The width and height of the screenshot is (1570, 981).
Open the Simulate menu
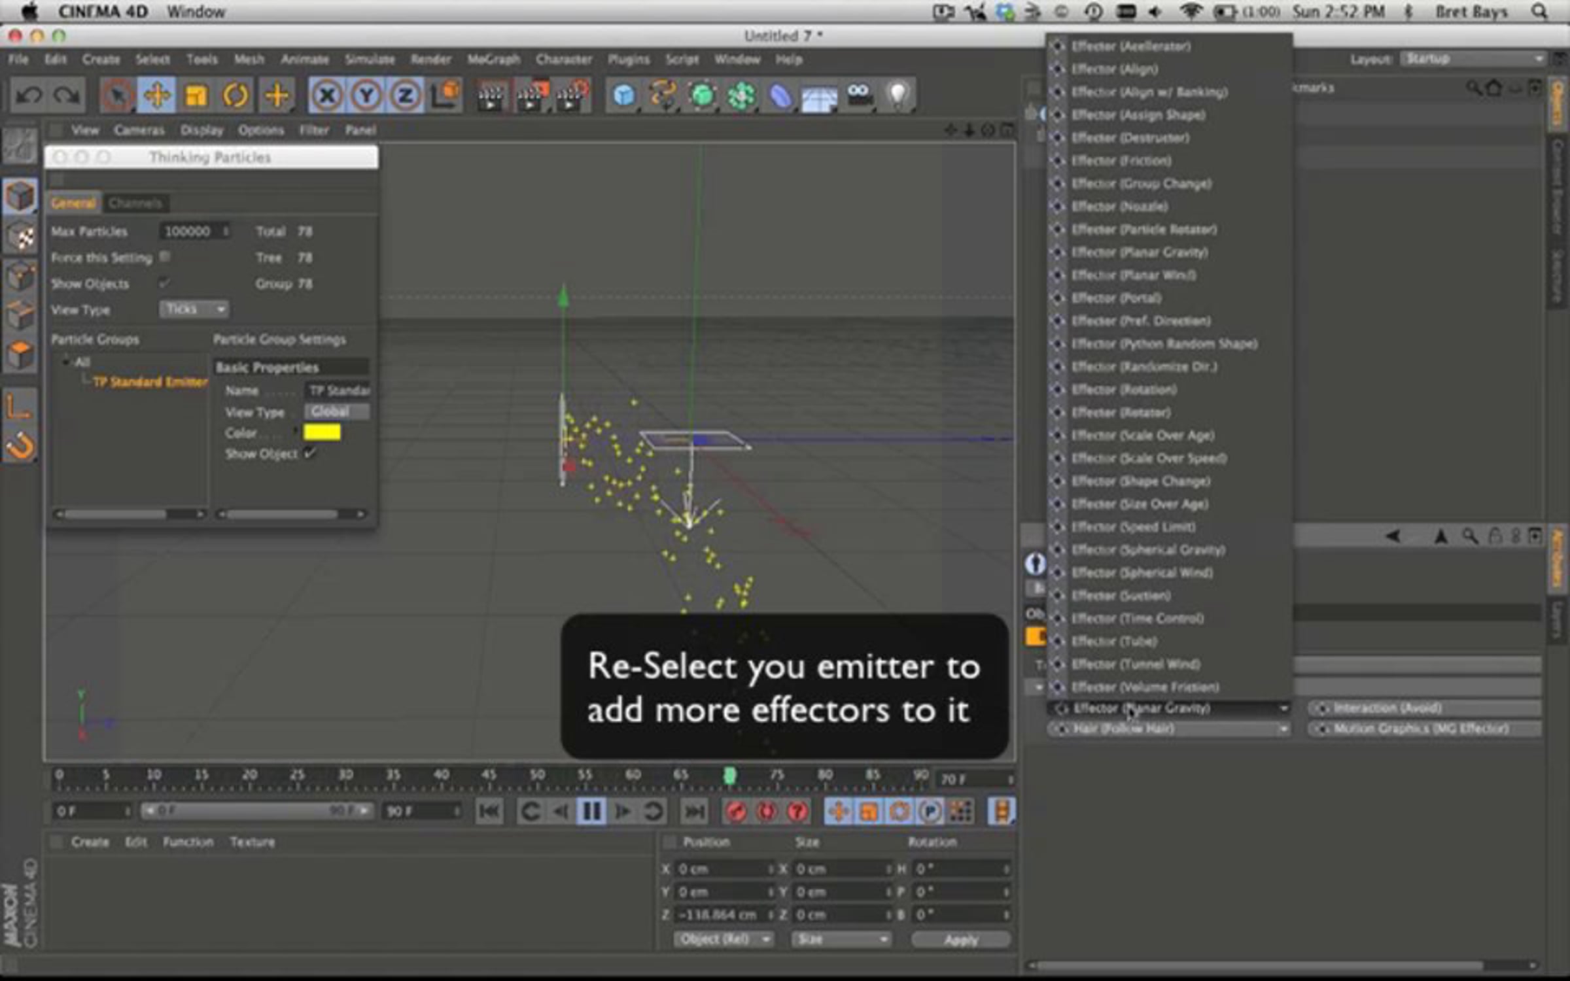pyautogui.click(x=370, y=60)
